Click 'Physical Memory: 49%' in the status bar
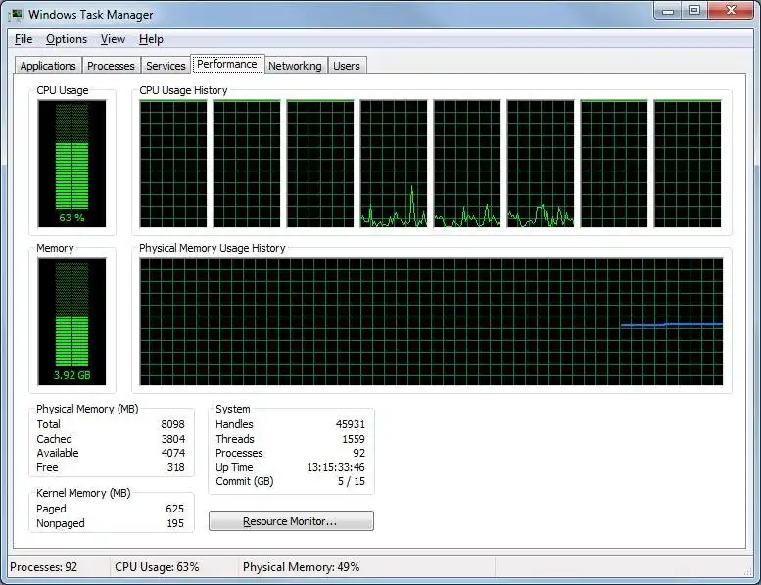This screenshot has width=761, height=585. click(301, 567)
